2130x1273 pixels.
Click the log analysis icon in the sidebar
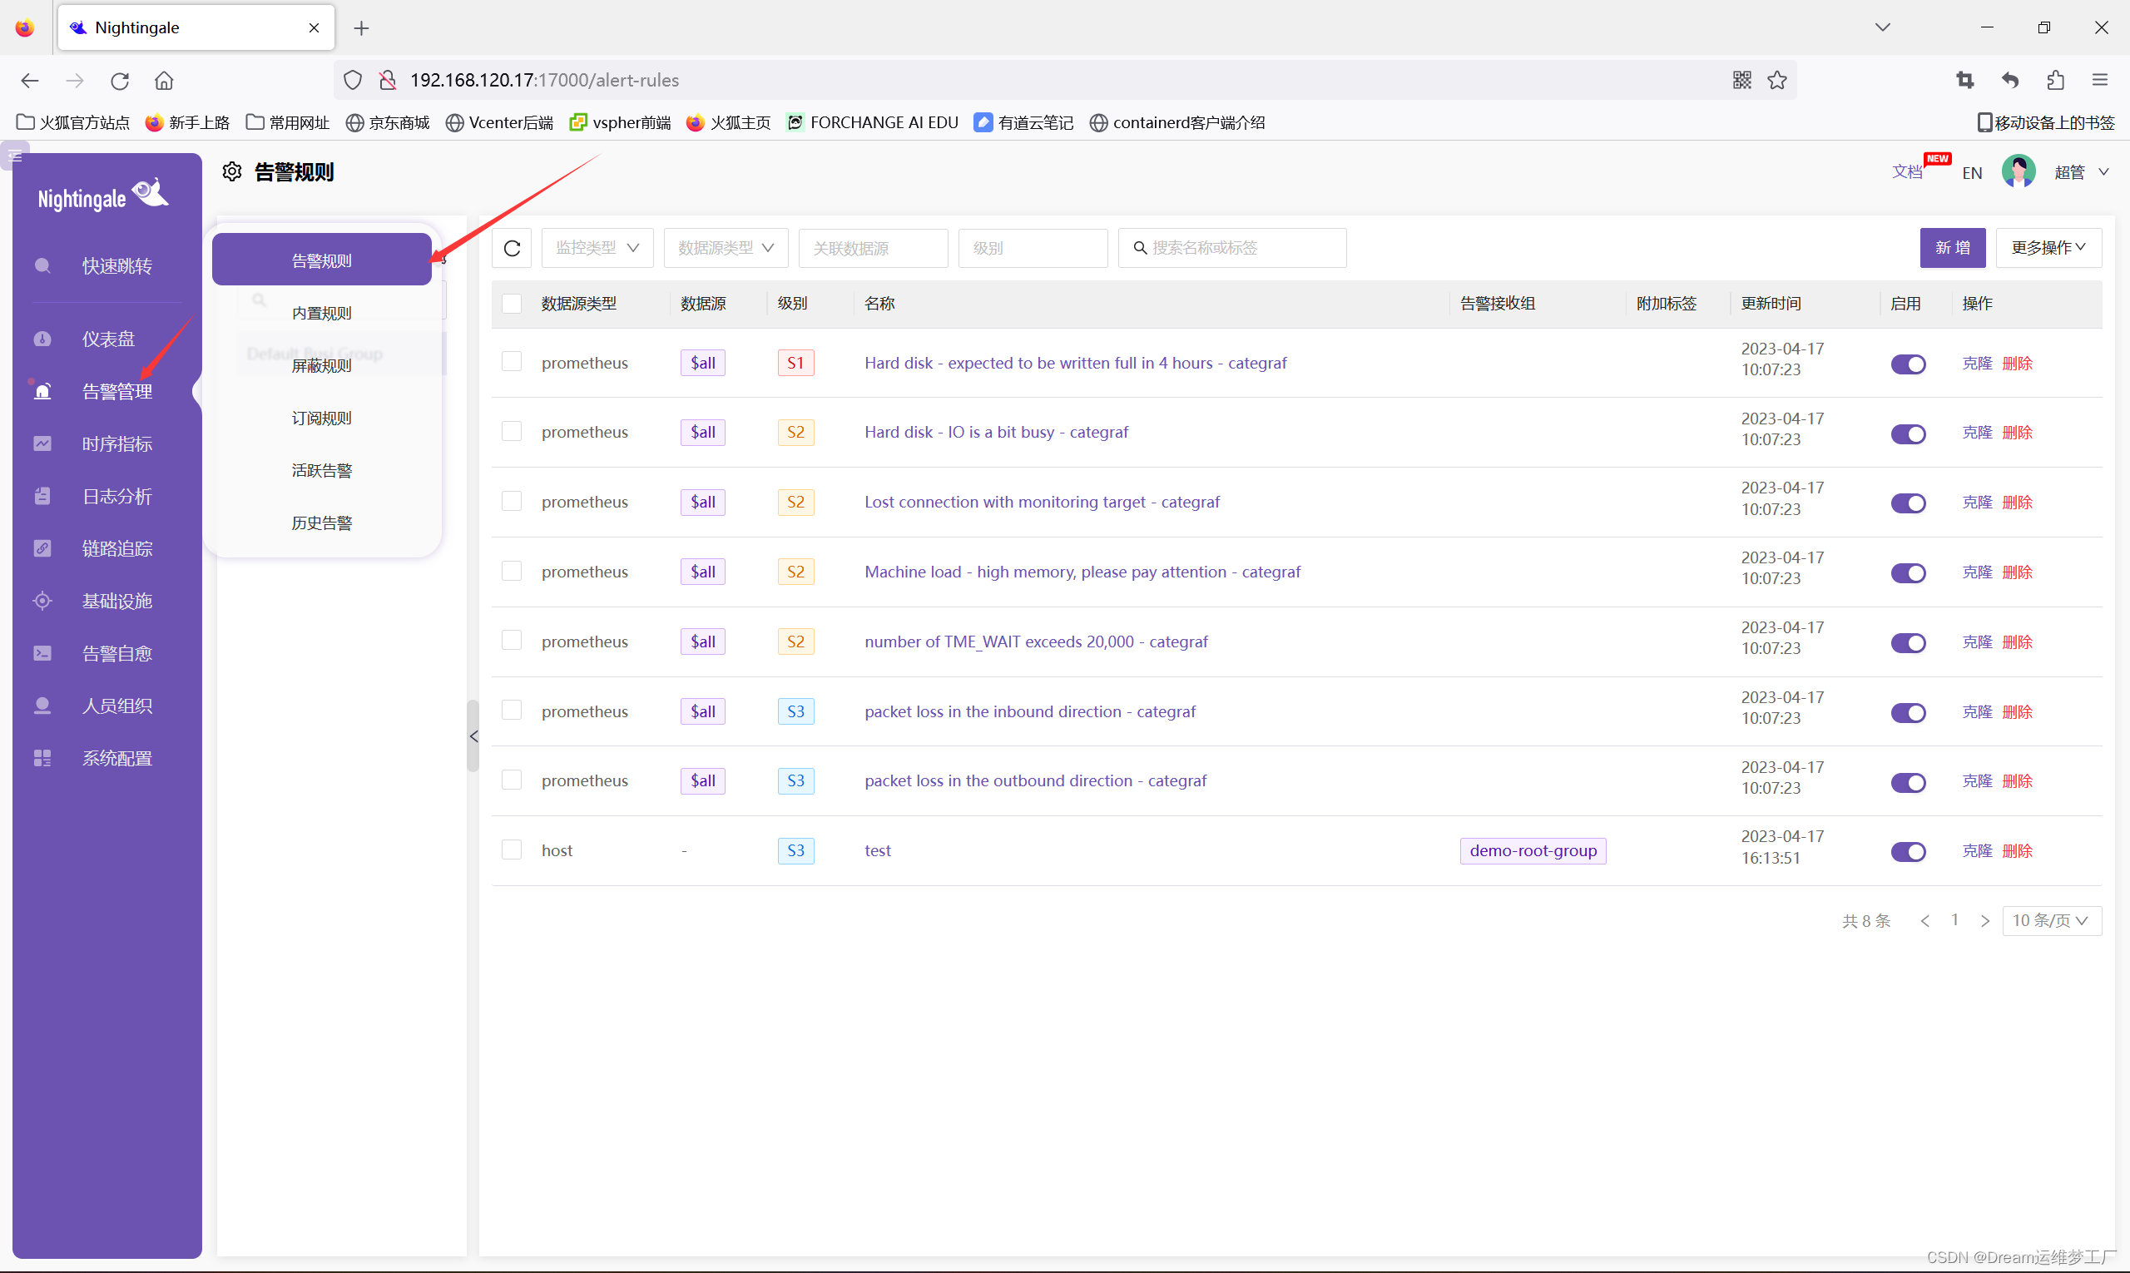pos(42,496)
